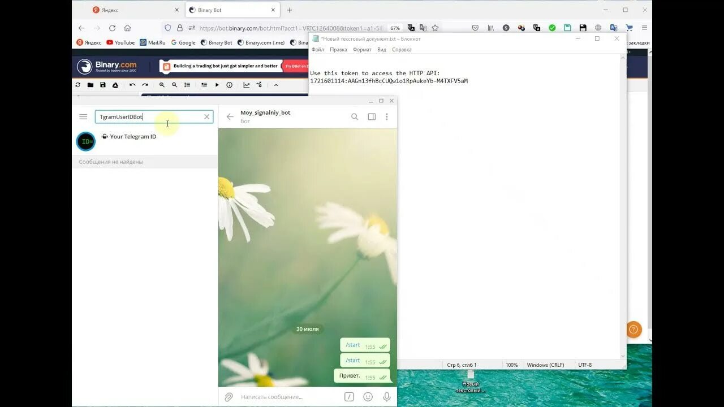
Task: Show site security info via the shield icon
Action: [167, 28]
